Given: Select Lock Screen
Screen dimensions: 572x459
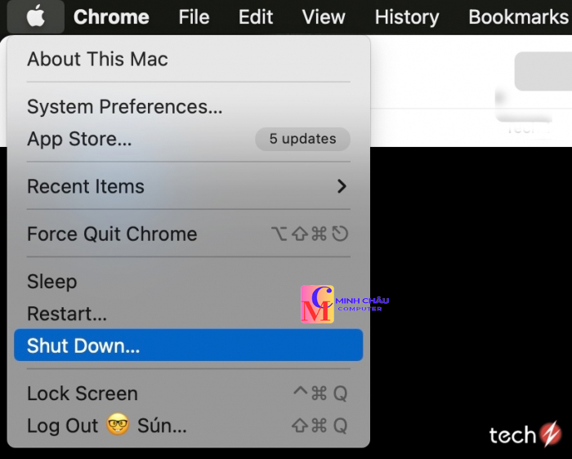Looking at the screenshot, I should click(x=83, y=394).
